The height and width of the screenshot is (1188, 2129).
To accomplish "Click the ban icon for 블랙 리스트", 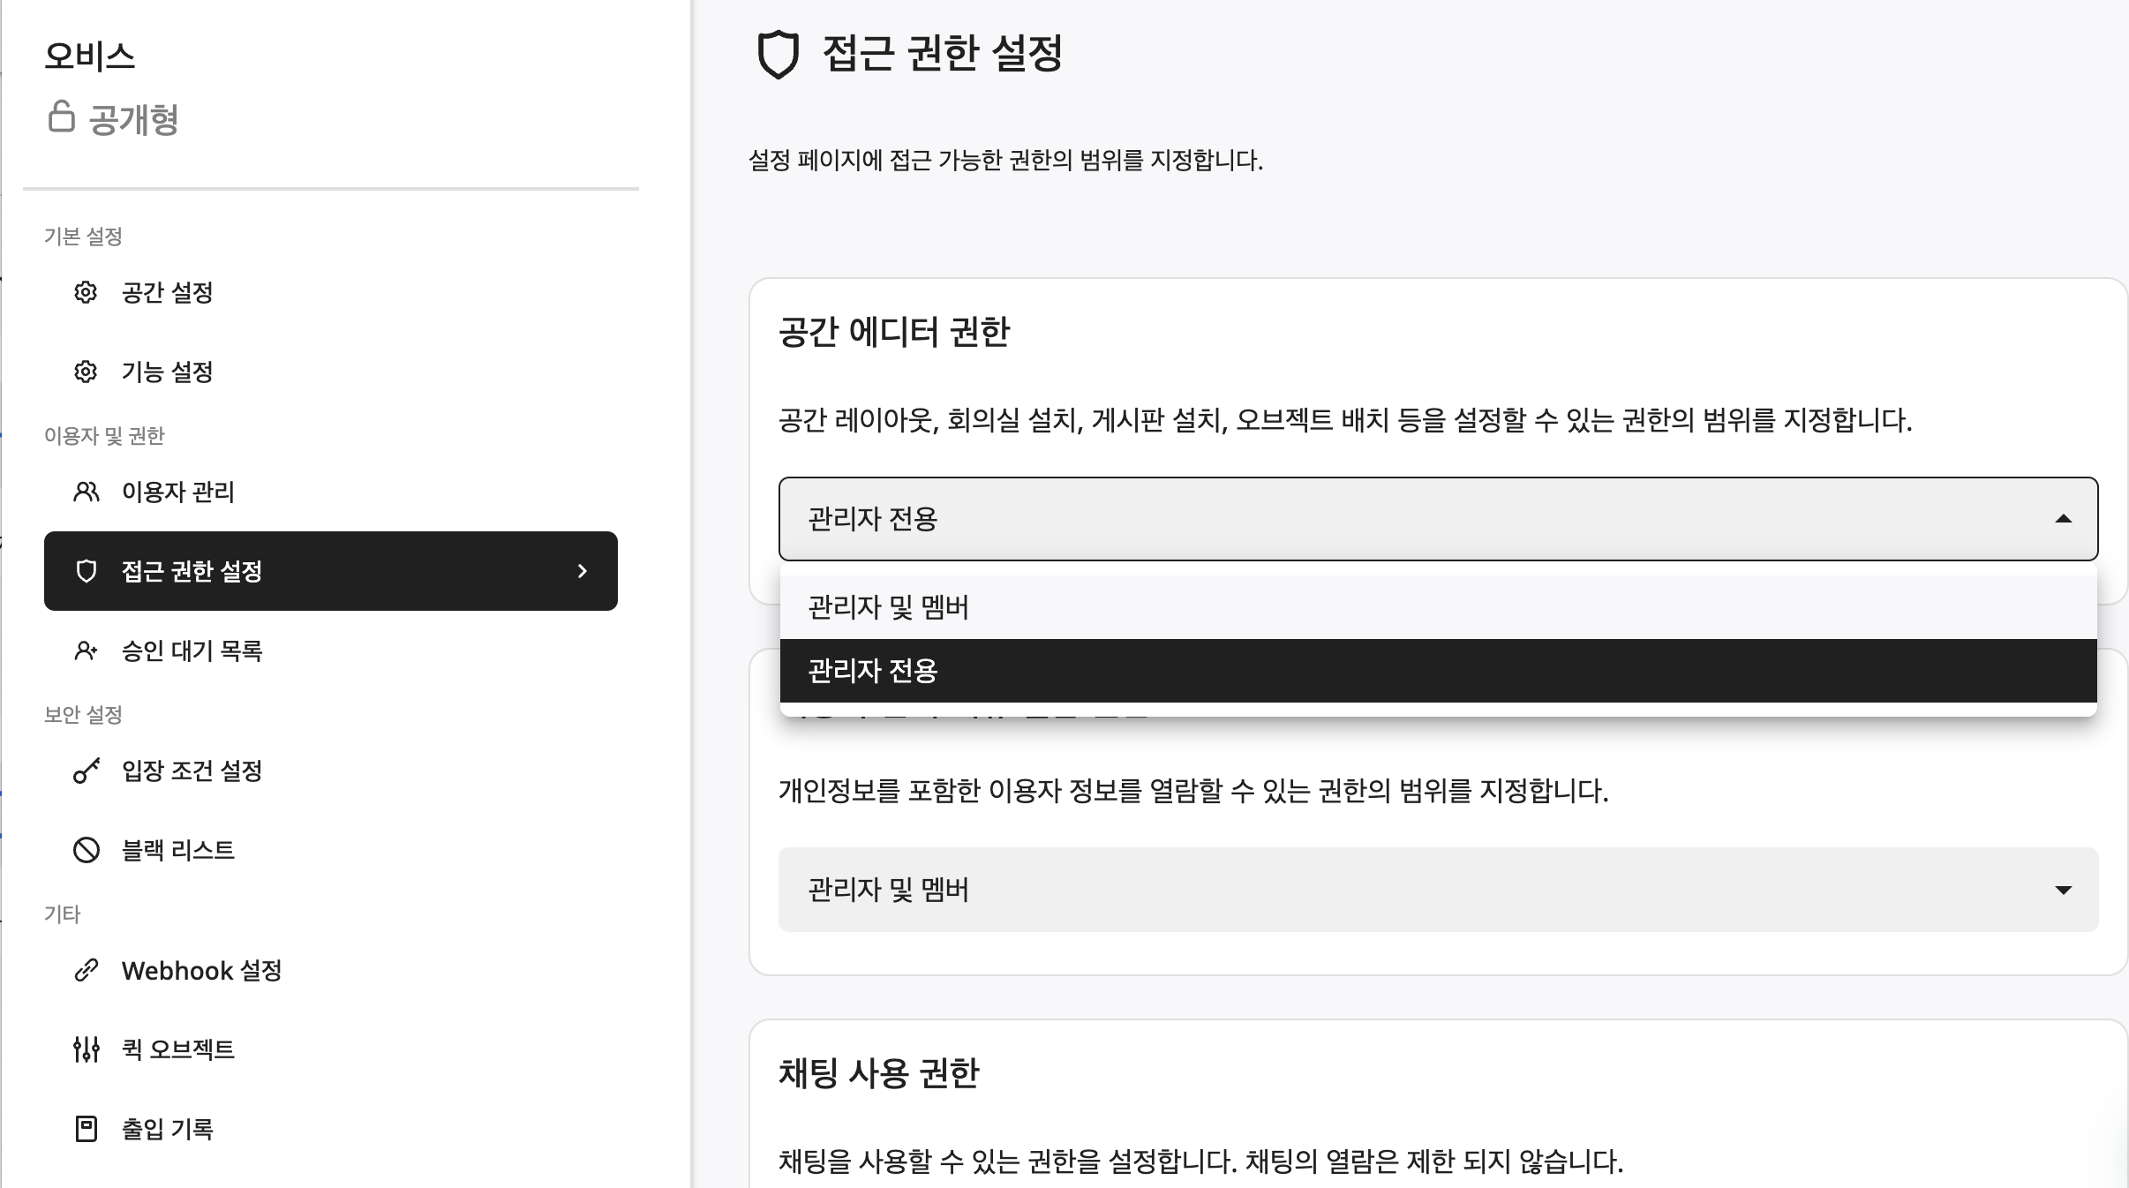I will coord(86,850).
